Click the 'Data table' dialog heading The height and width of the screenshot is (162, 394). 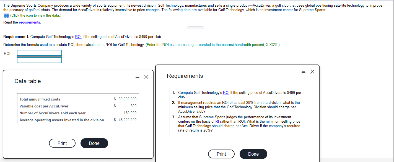(28, 81)
